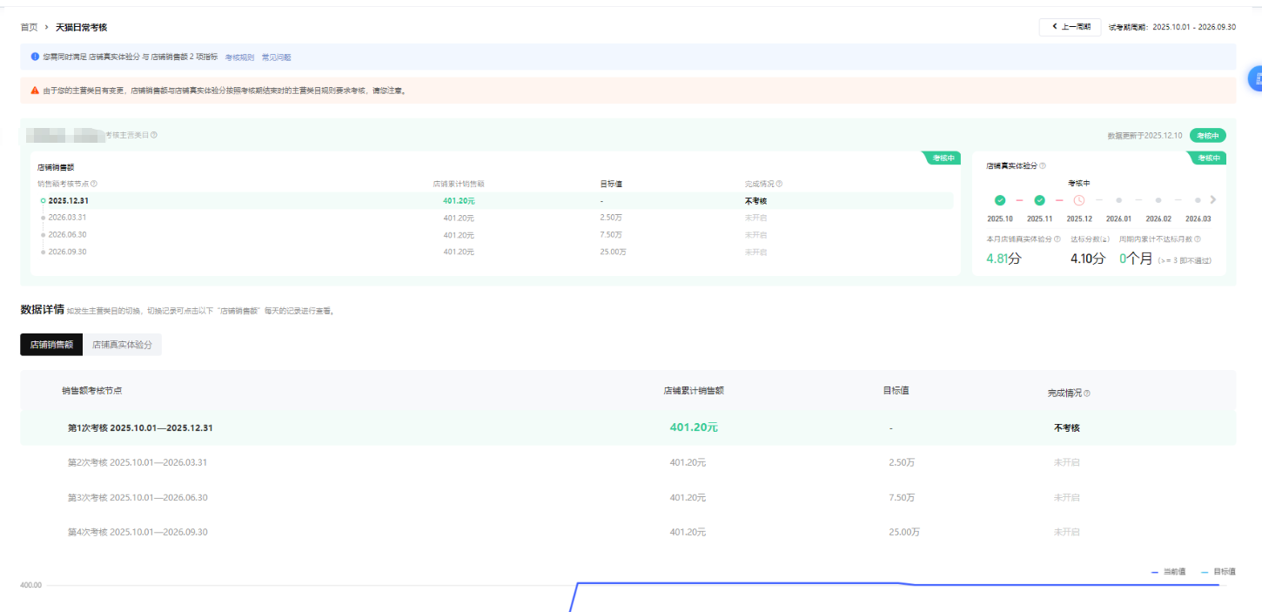Open the floating blue side widget

pos(1254,78)
